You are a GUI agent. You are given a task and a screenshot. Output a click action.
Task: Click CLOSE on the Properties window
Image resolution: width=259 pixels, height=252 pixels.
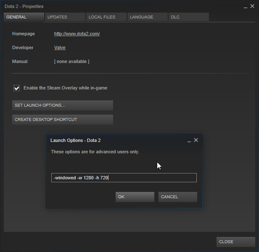coord(236,242)
